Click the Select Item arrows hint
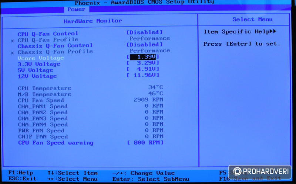296x184 pixels. pos(73,173)
